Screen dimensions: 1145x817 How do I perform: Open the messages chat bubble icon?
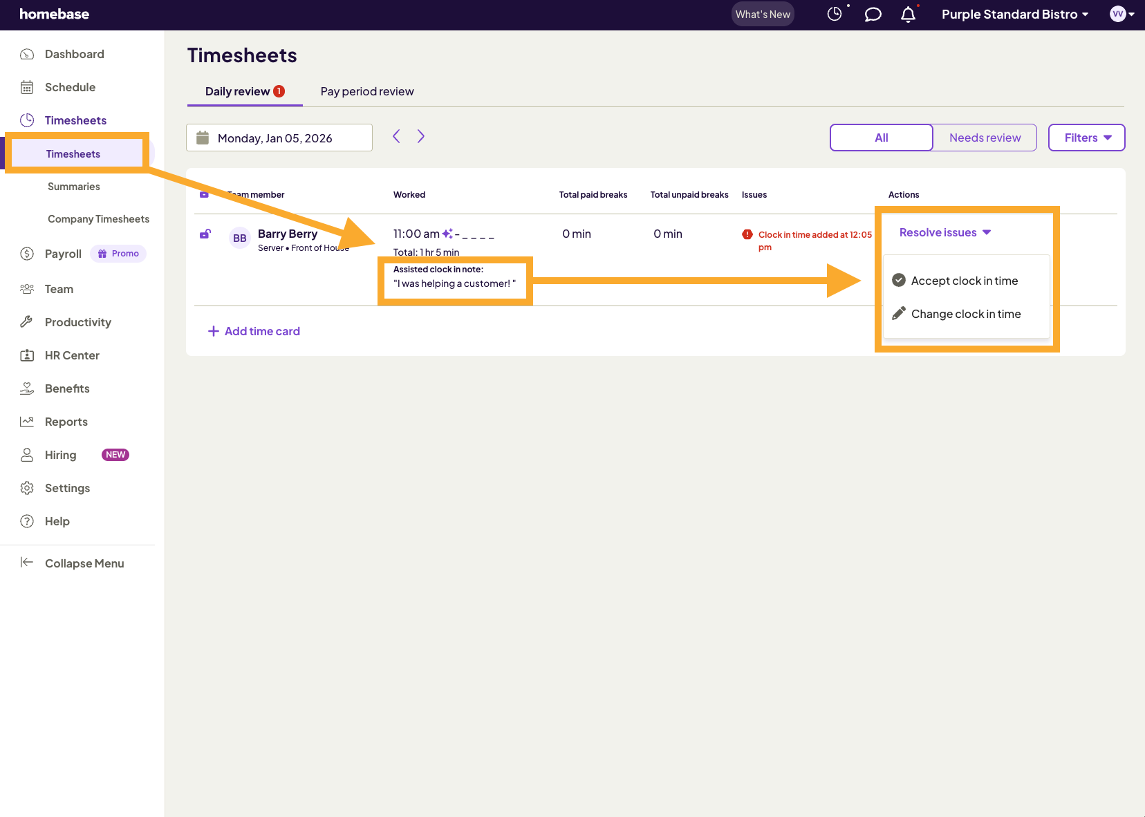(x=873, y=15)
